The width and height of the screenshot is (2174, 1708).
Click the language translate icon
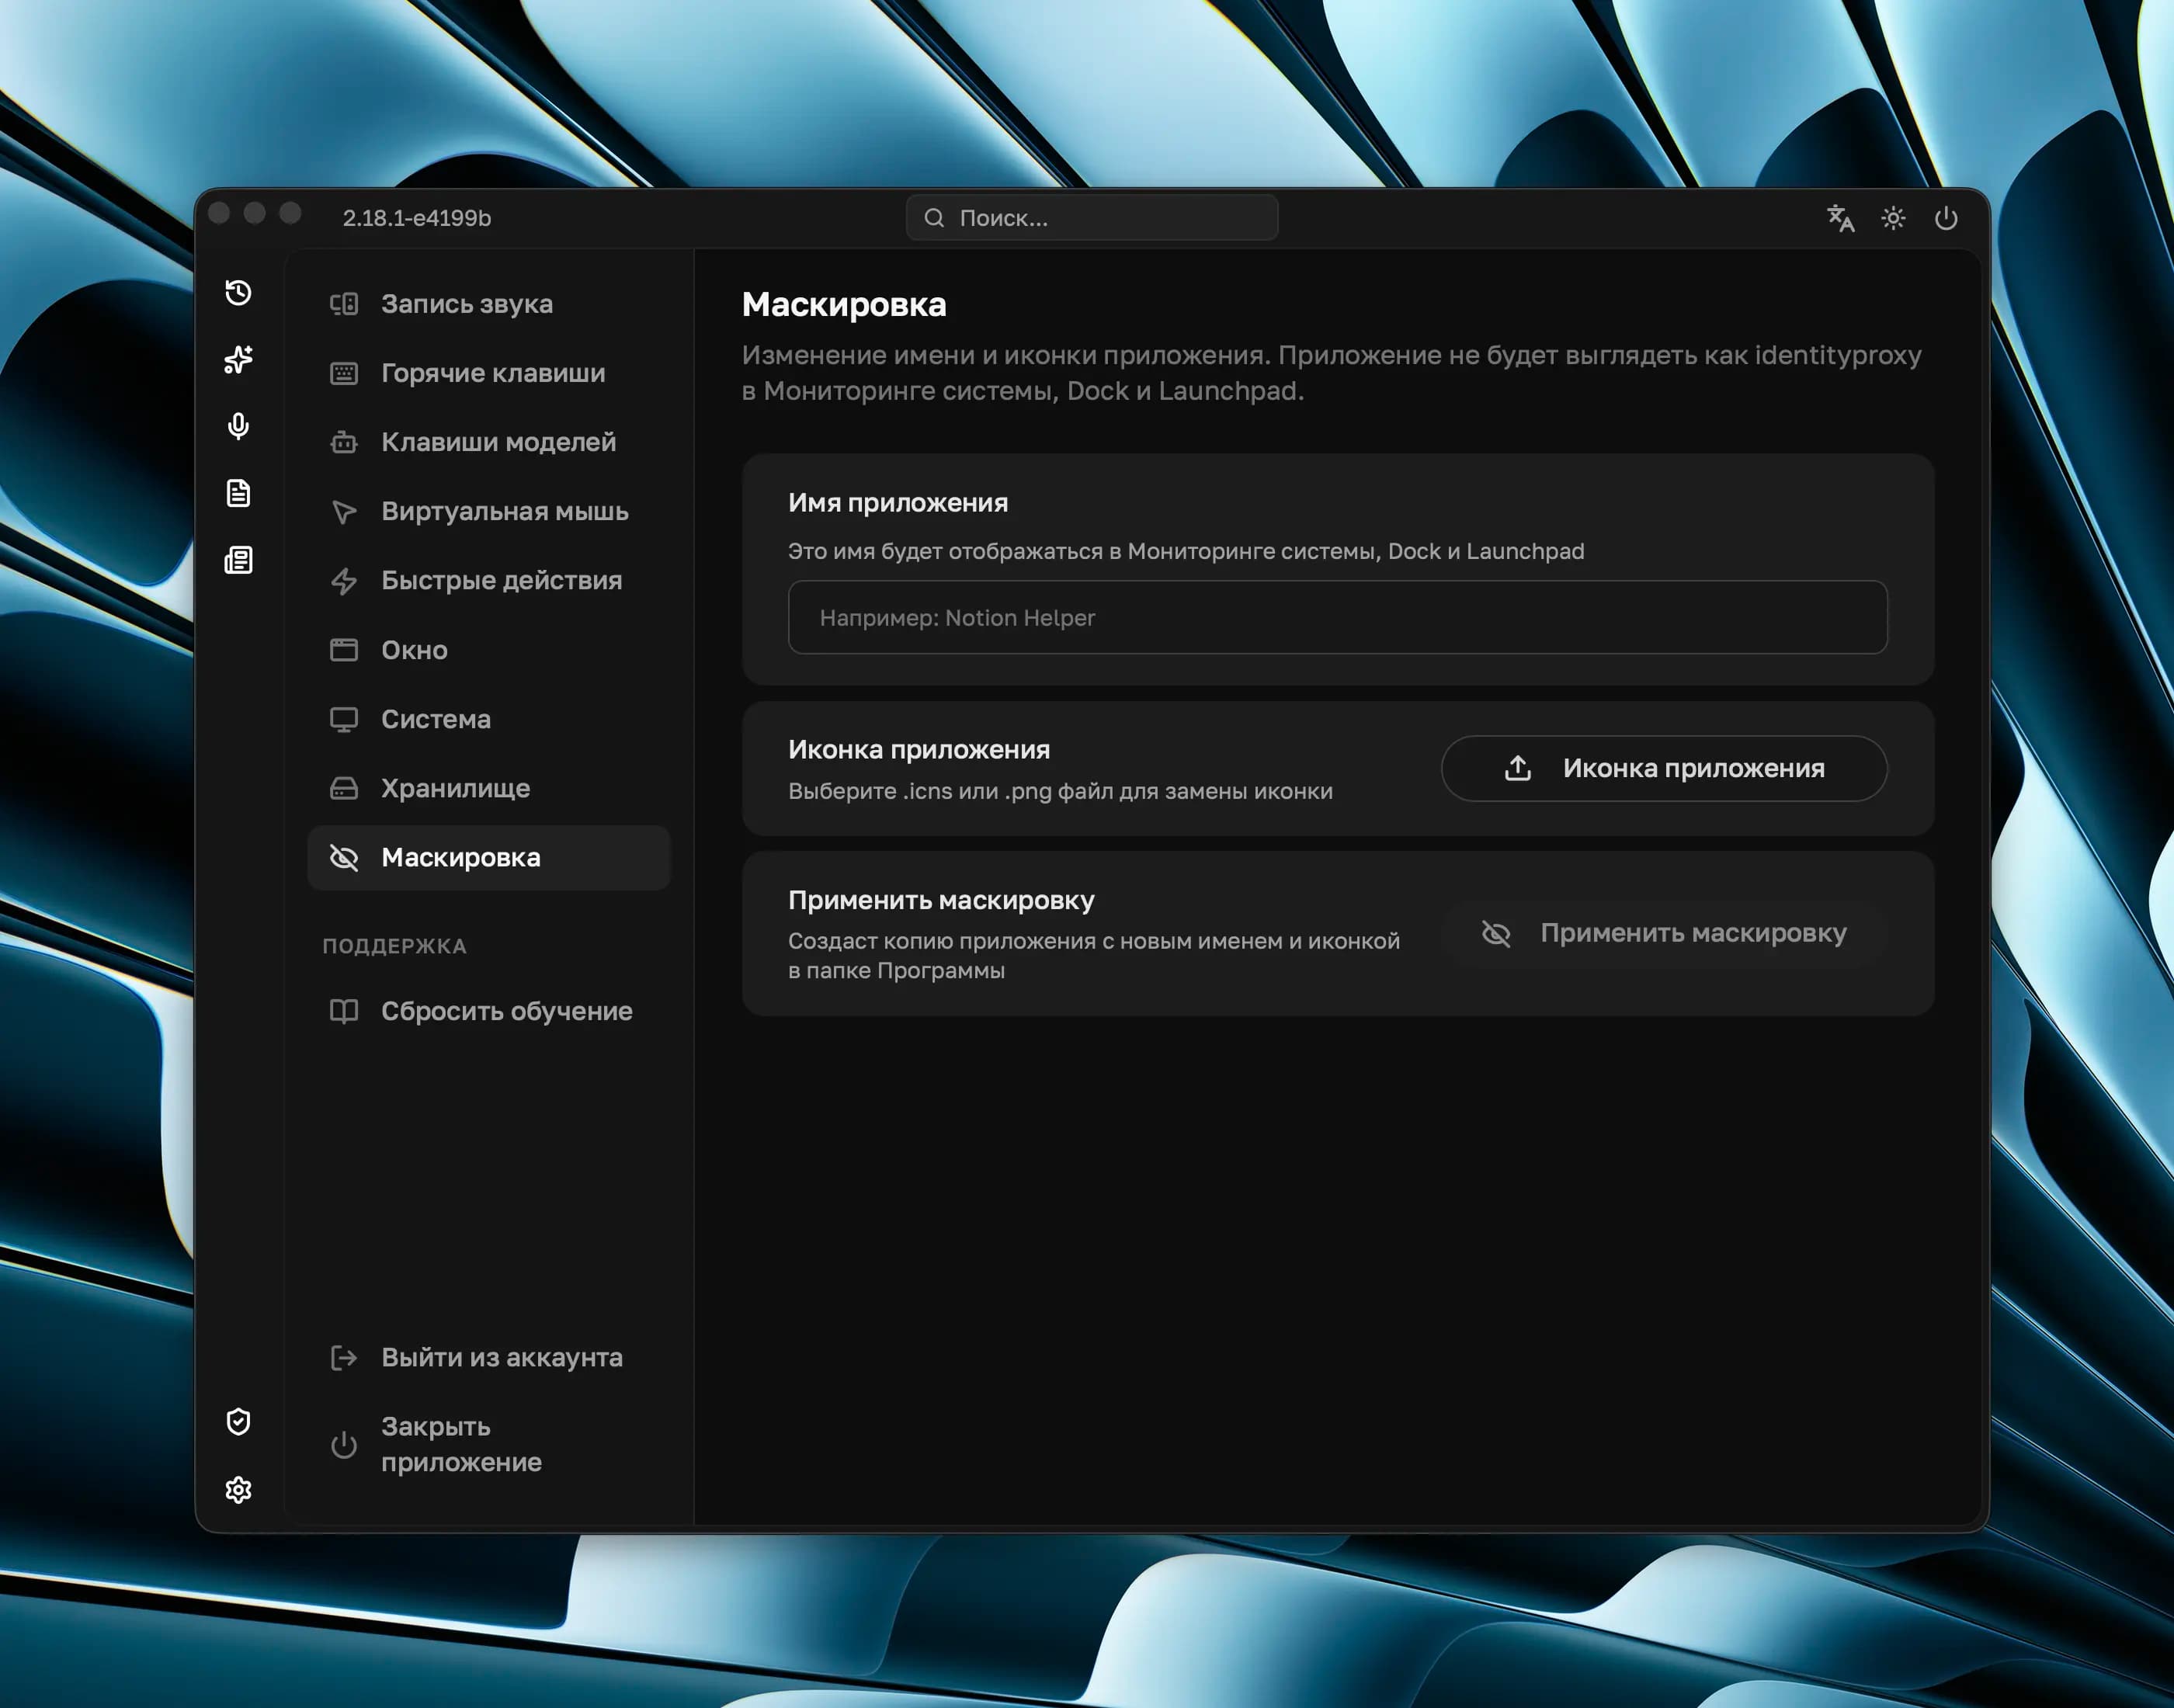coord(1840,218)
